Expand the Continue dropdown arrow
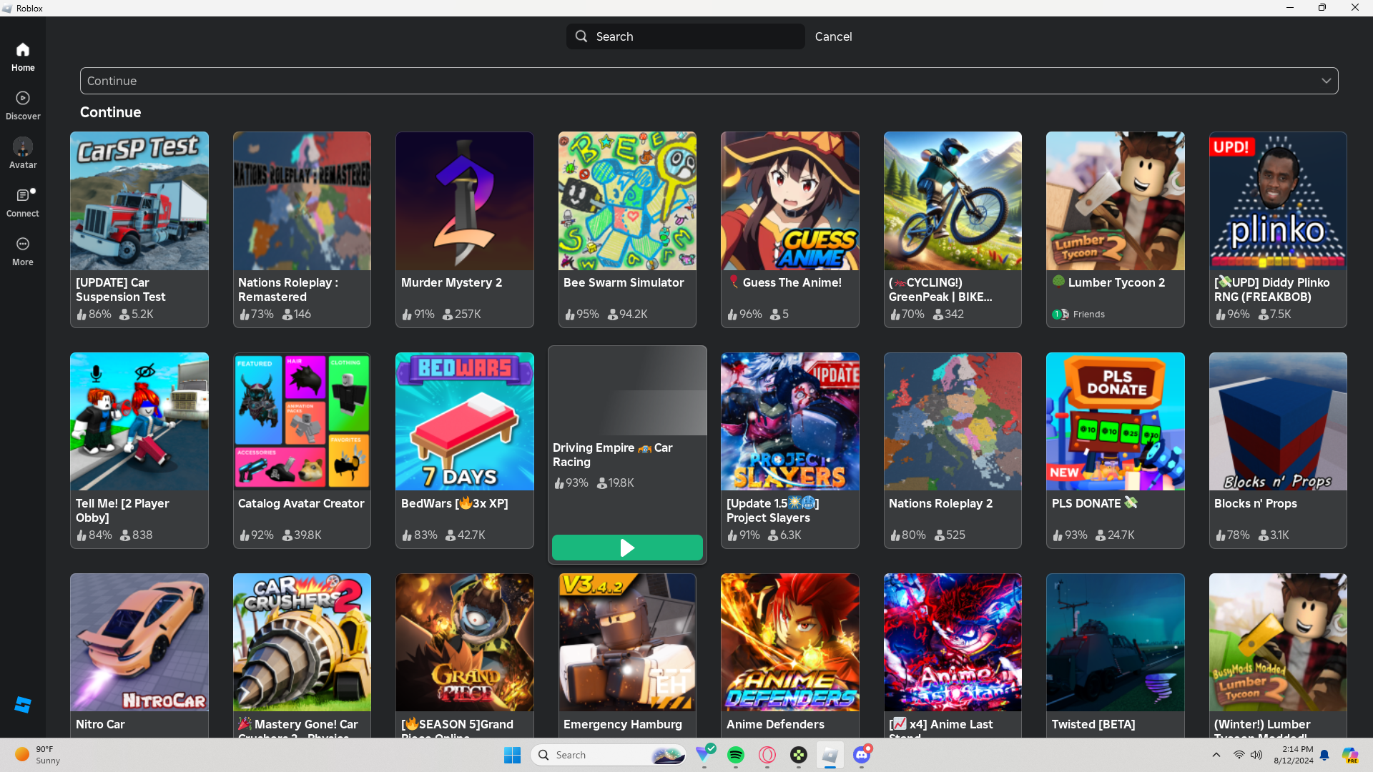Viewport: 1373px width, 772px height. (x=1326, y=81)
